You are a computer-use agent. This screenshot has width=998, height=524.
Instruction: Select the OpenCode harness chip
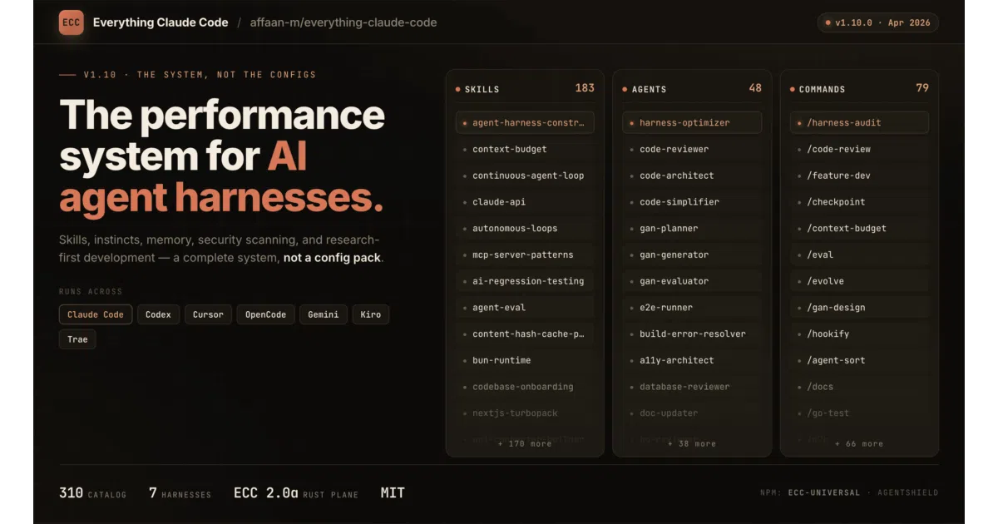pyautogui.click(x=265, y=314)
